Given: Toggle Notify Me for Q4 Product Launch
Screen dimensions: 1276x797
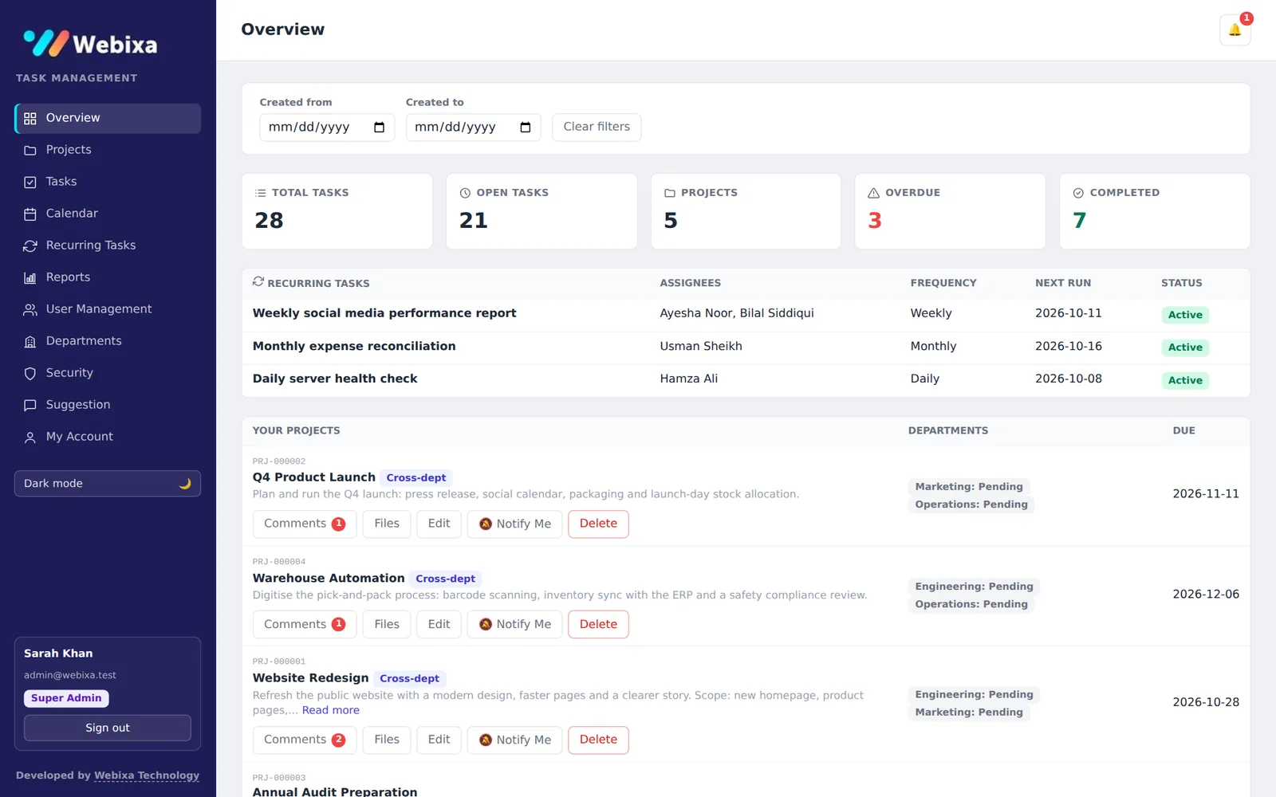Looking at the screenshot, I should 514,524.
